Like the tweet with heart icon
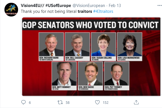Viewport: 162px width, 108px height. (97, 102)
